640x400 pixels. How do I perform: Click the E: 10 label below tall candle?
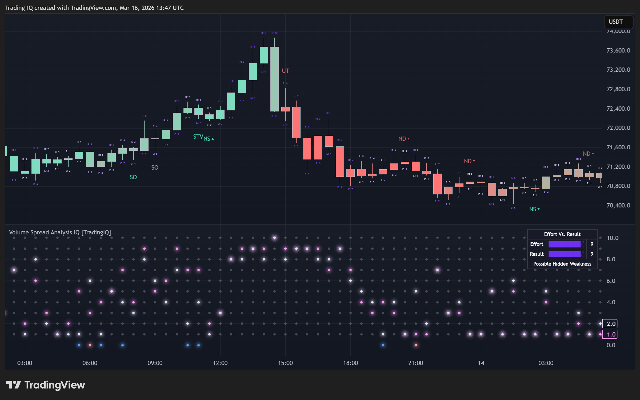click(x=274, y=116)
